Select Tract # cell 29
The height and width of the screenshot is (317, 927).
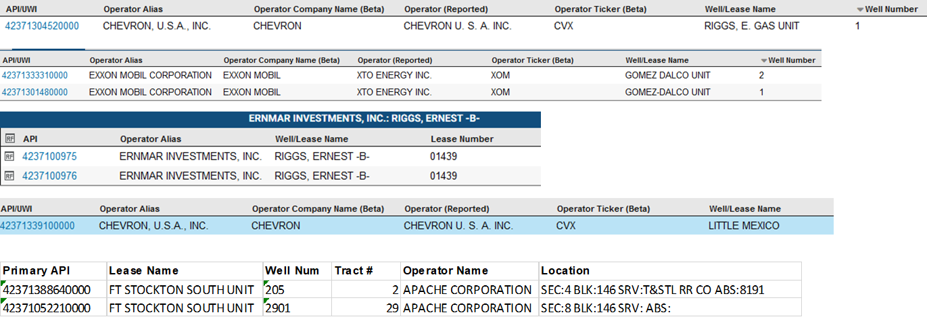tap(366, 308)
